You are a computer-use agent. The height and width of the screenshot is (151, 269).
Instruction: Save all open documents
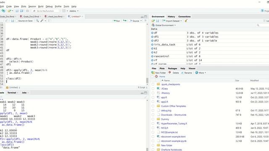[x=21, y=11]
